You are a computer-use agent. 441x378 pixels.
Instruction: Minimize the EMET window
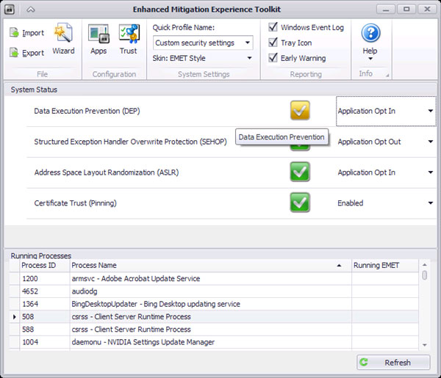point(386,10)
